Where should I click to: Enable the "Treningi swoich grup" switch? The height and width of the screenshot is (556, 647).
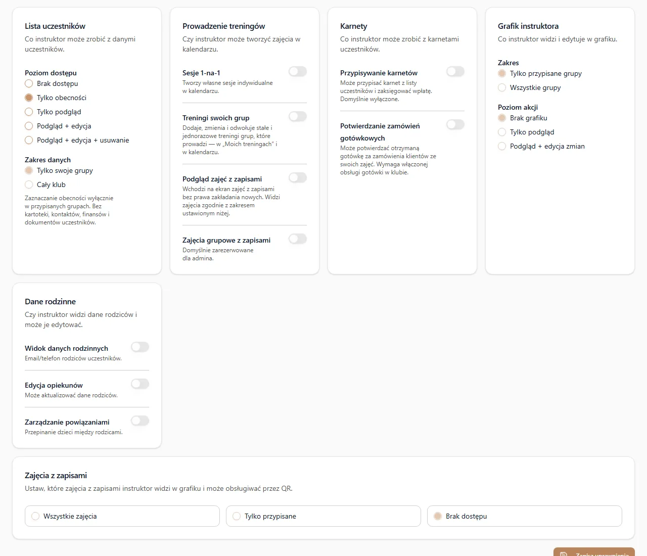pos(298,116)
